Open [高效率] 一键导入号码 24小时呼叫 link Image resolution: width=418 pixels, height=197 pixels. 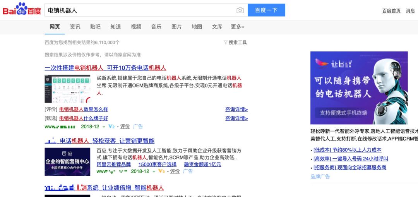click(351, 159)
